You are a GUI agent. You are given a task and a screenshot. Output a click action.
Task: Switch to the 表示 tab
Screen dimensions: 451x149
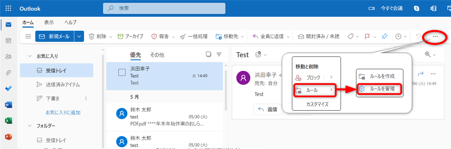49,23
